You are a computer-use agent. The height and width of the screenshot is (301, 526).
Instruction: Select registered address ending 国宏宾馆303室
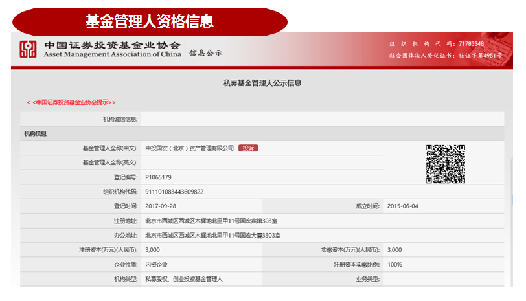(211, 221)
